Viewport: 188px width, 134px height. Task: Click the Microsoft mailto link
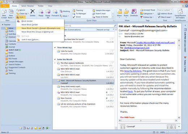(x=155, y=43)
